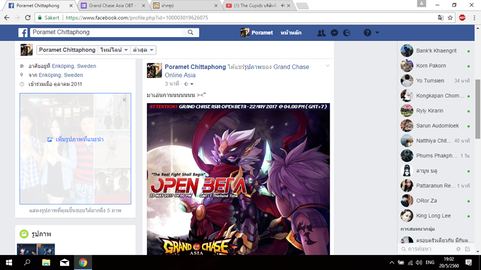Close the featured photos suggestion box
This screenshot has height=270, width=481.
(x=124, y=100)
